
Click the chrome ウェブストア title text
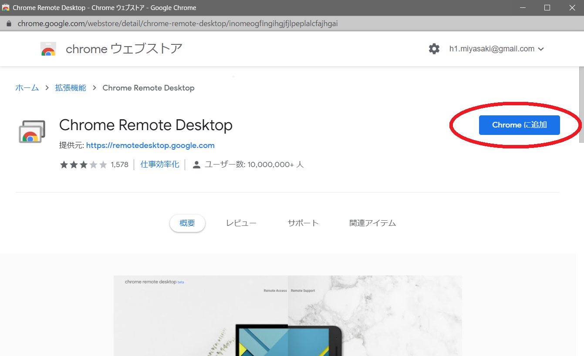124,49
